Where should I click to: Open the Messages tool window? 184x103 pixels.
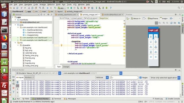pos(70,99)
